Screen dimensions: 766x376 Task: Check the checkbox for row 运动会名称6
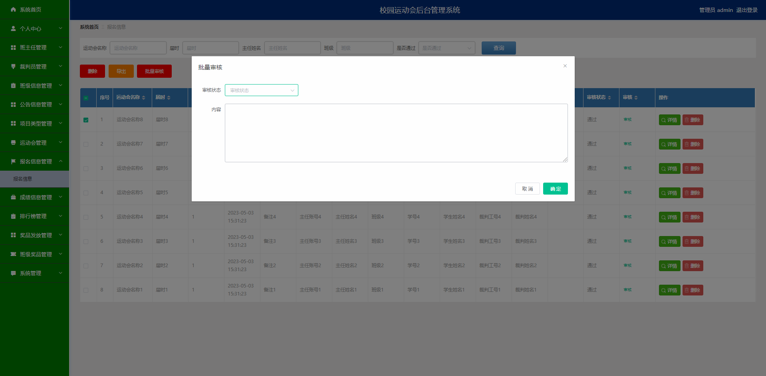coord(86,169)
